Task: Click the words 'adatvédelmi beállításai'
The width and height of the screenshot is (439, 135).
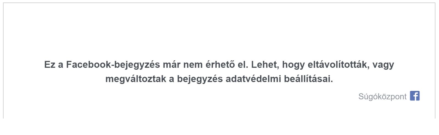Action: click(x=279, y=79)
